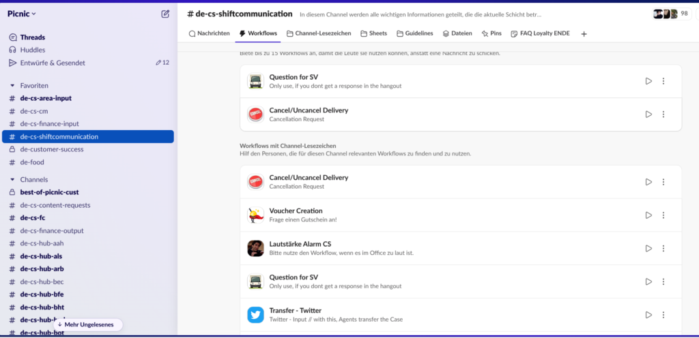Open the Dateien tab
Viewport: 699px width, 338px height.
tap(457, 33)
